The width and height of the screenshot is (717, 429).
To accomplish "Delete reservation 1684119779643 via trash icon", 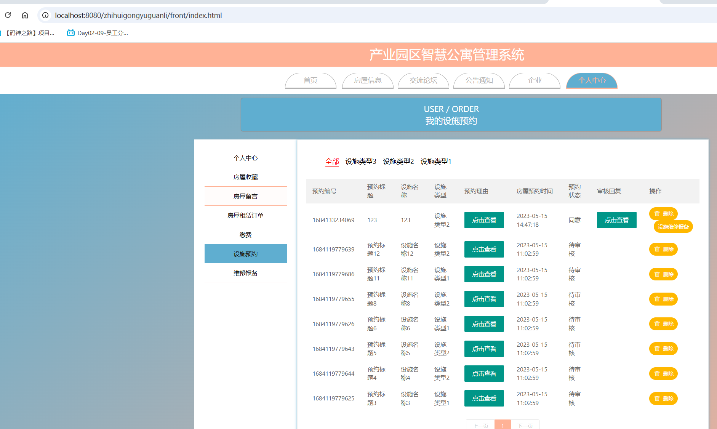I will pyautogui.click(x=663, y=349).
